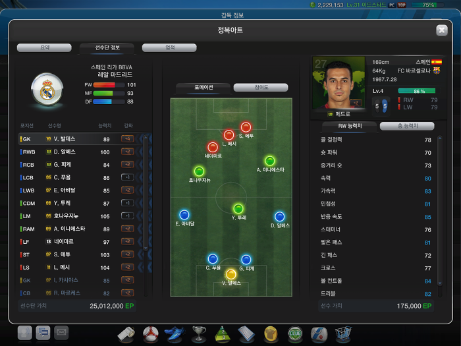Click the gold jersey coin icon
This screenshot has height=346, width=461.
271,334
